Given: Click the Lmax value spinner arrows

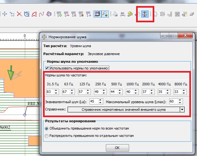Looking at the screenshot, I should [180, 102].
